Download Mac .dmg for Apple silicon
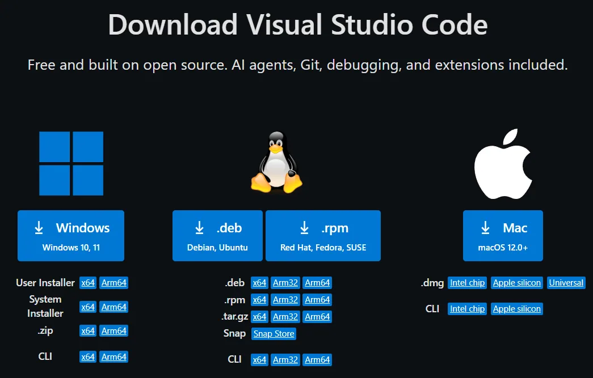The height and width of the screenshot is (378, 593). (x=516, y=283)
